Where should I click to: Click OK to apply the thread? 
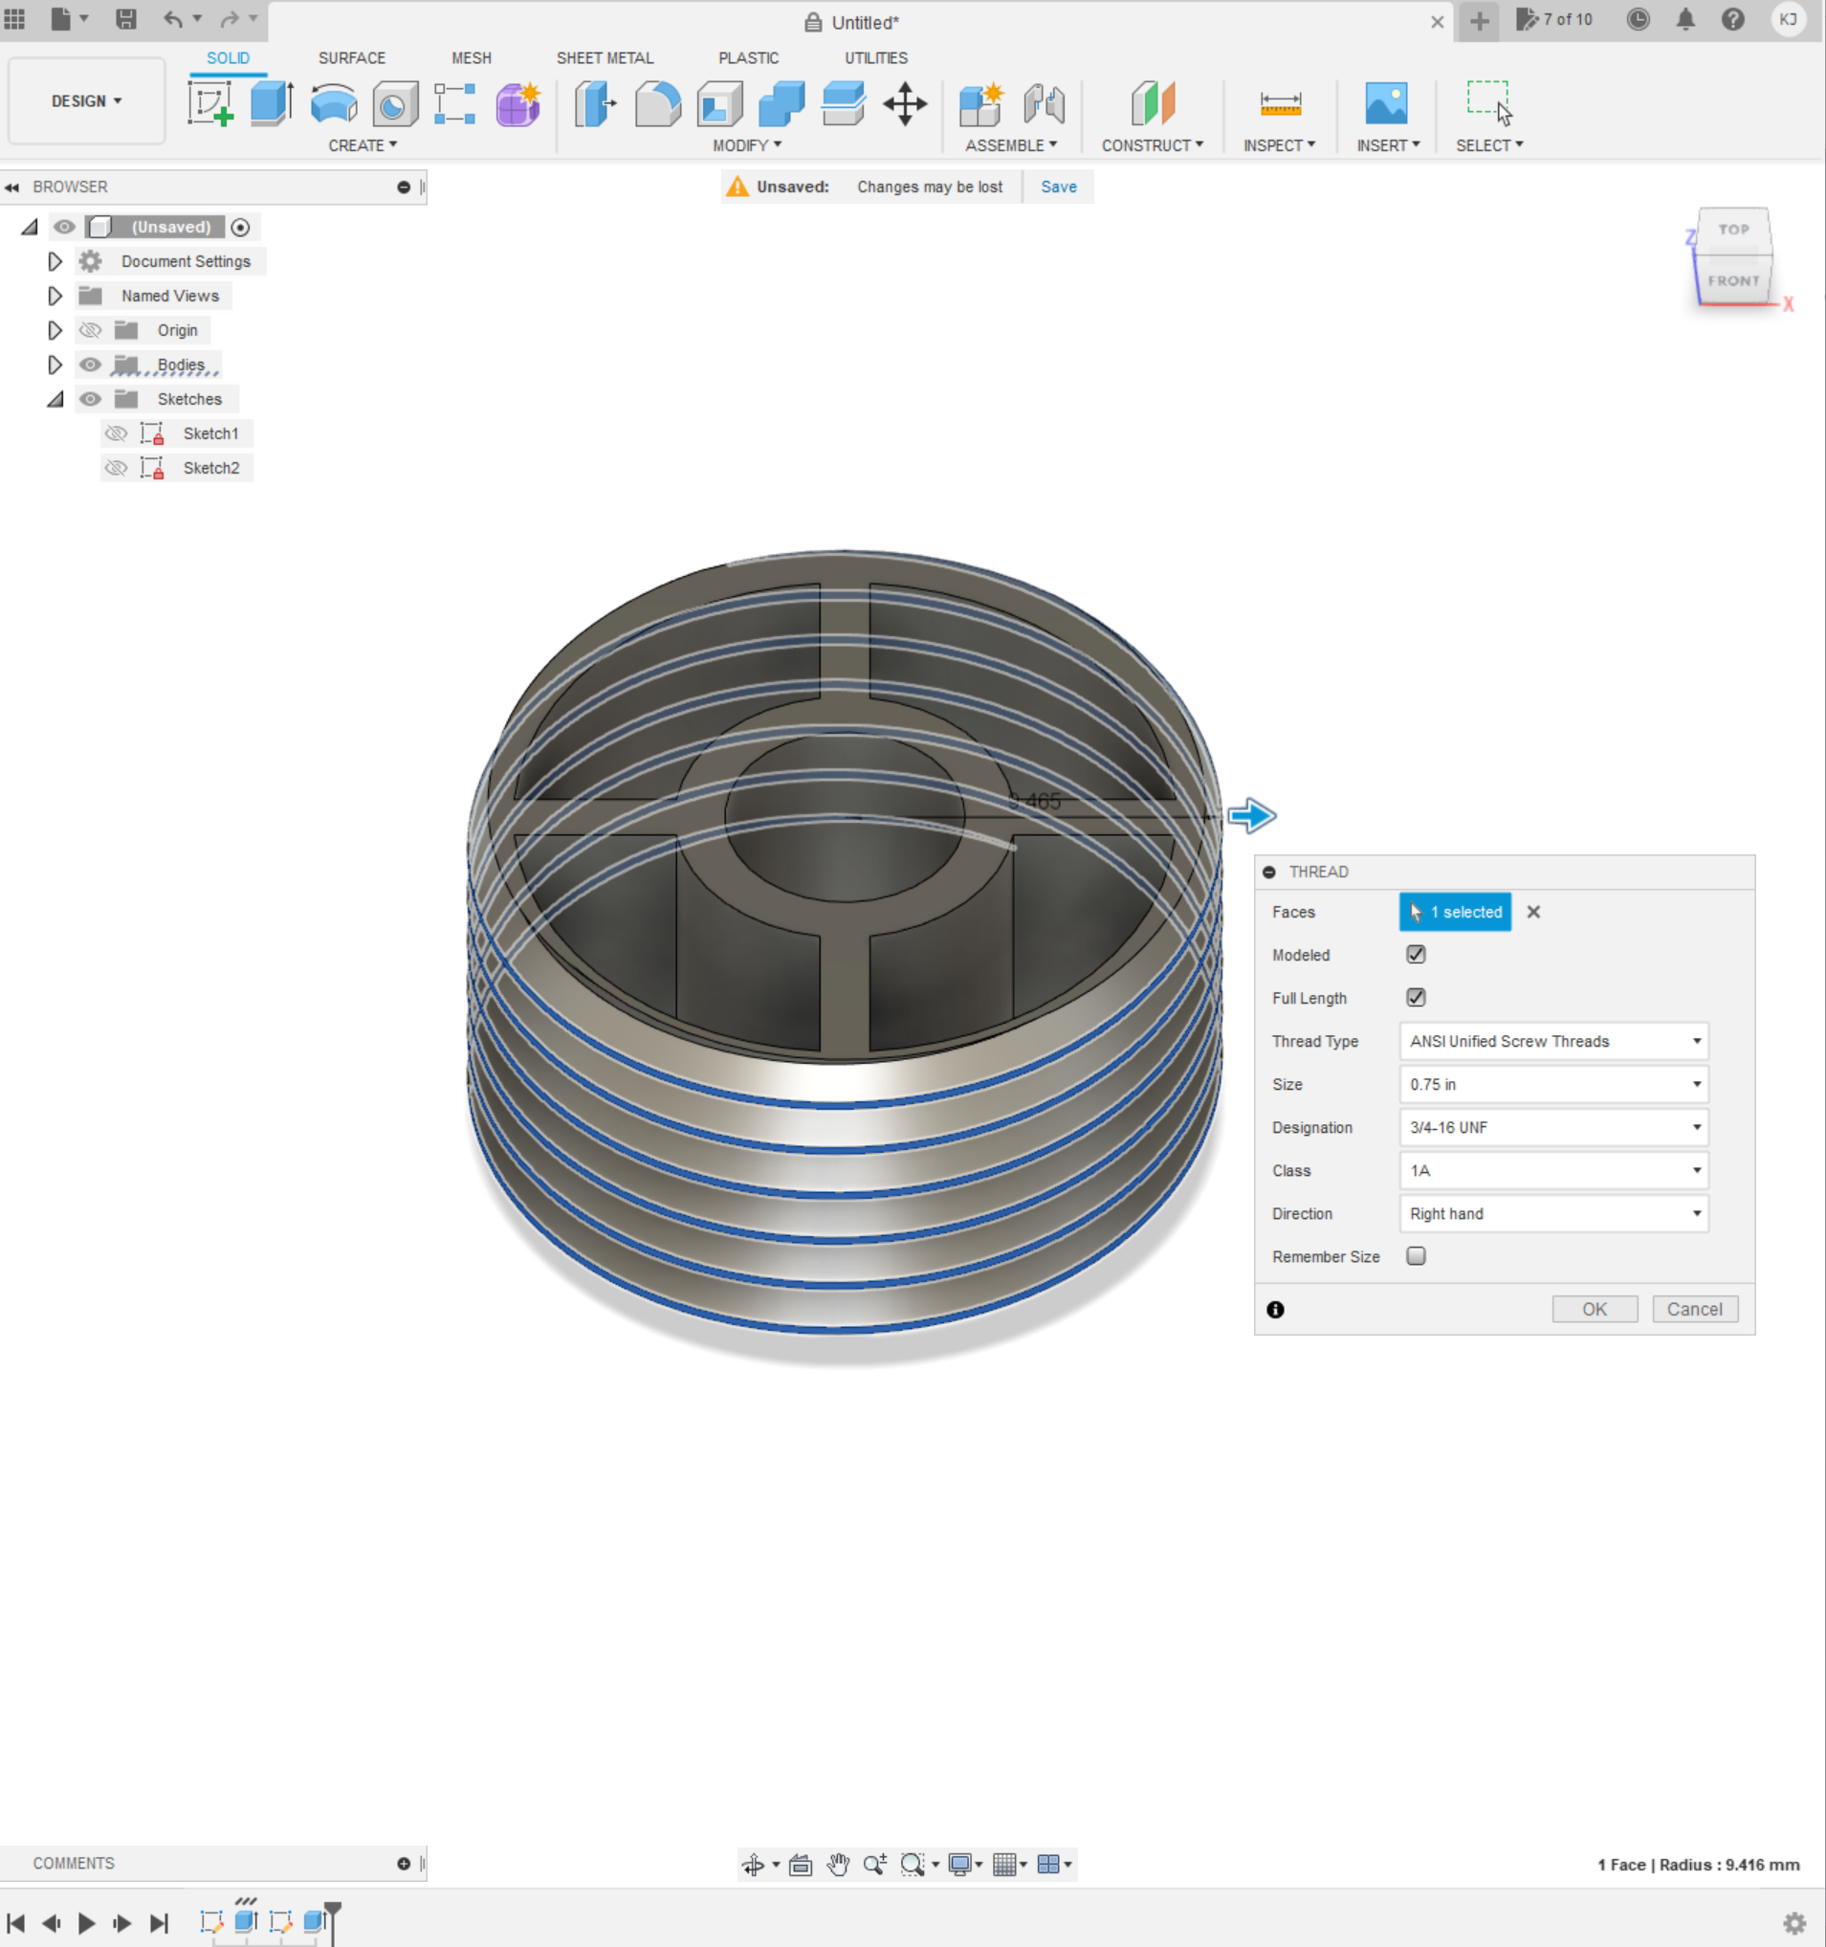[1594, 1309]
